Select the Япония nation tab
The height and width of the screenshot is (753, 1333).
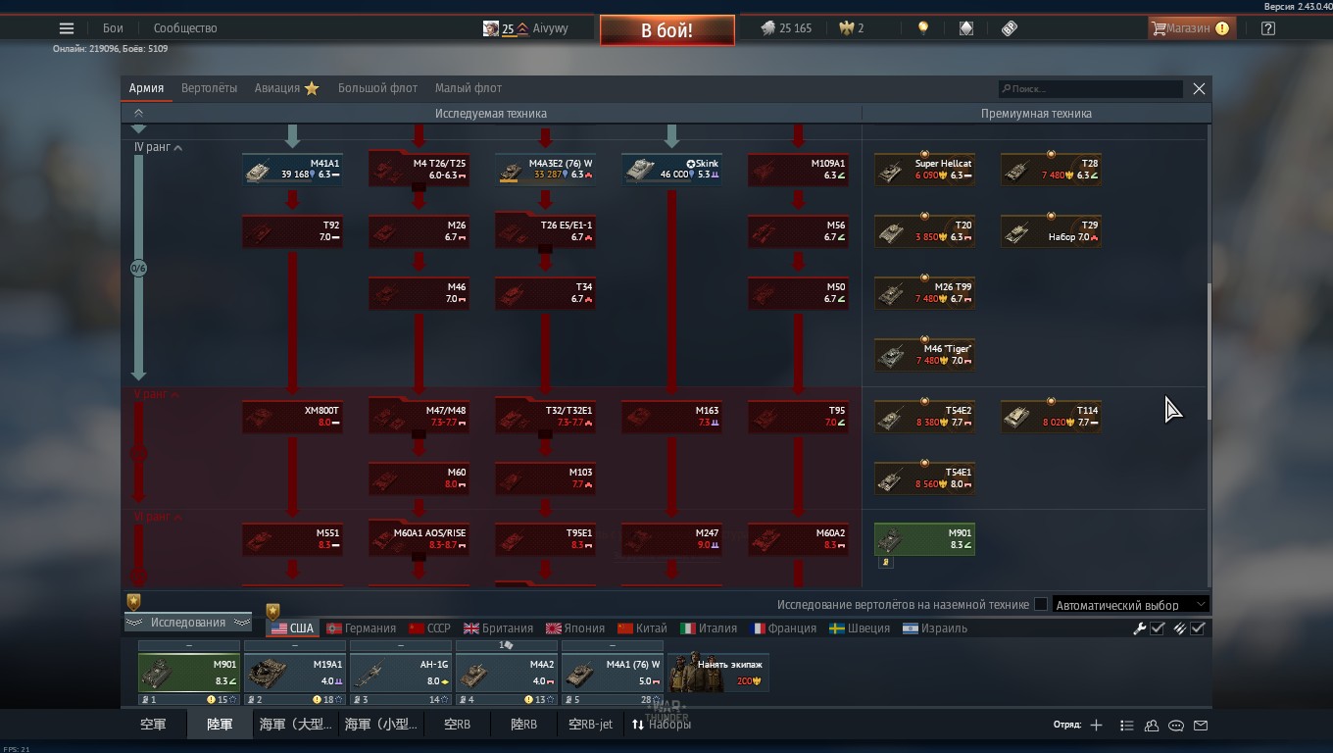click(575, 628)
